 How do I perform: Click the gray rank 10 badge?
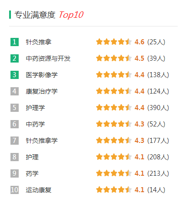coord(15,190)
